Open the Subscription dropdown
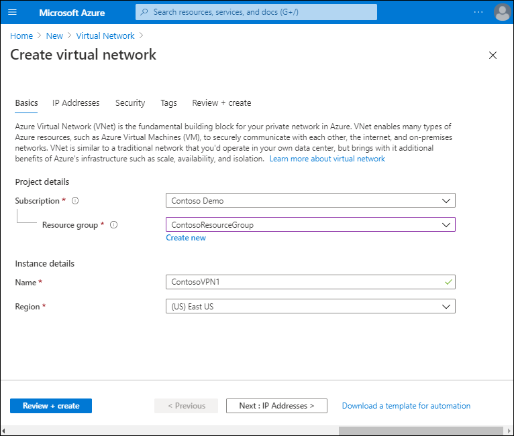 pos(311,200)
